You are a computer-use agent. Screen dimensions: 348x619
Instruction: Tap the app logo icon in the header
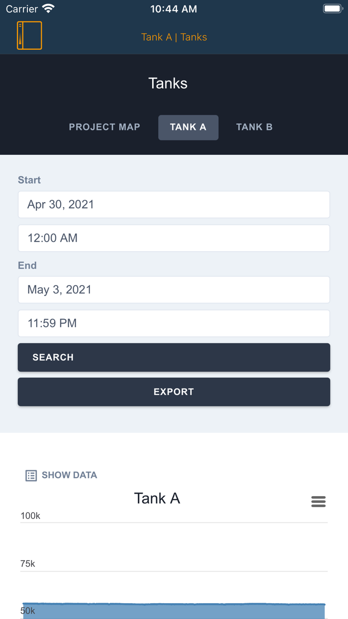(x=30, y=35)
